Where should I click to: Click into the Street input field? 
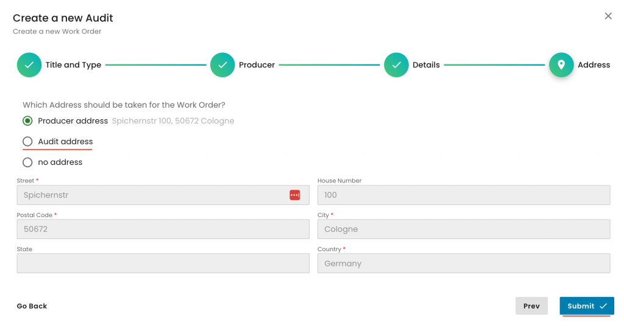coord(152,195)
